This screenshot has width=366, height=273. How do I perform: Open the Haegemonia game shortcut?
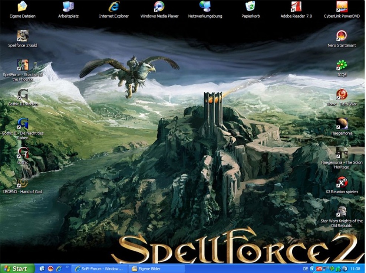[x=342, y=124]
